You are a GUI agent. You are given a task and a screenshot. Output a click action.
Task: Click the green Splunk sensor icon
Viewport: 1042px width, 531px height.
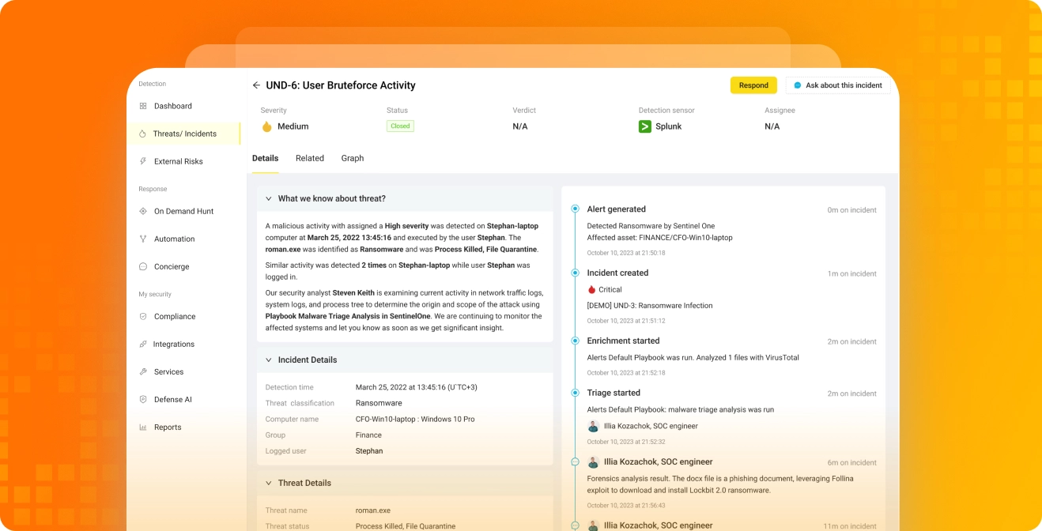point(645,126)
